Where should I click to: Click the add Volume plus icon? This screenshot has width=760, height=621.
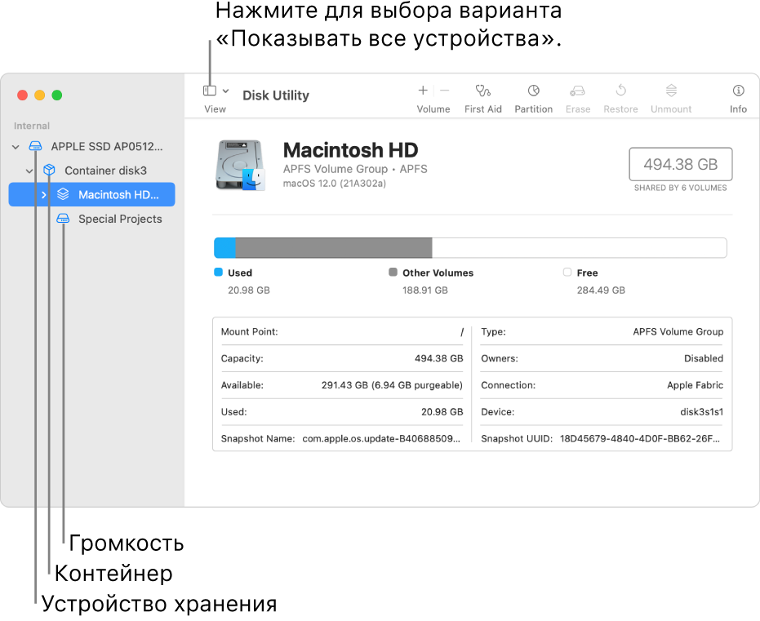[x=423, y=90]
